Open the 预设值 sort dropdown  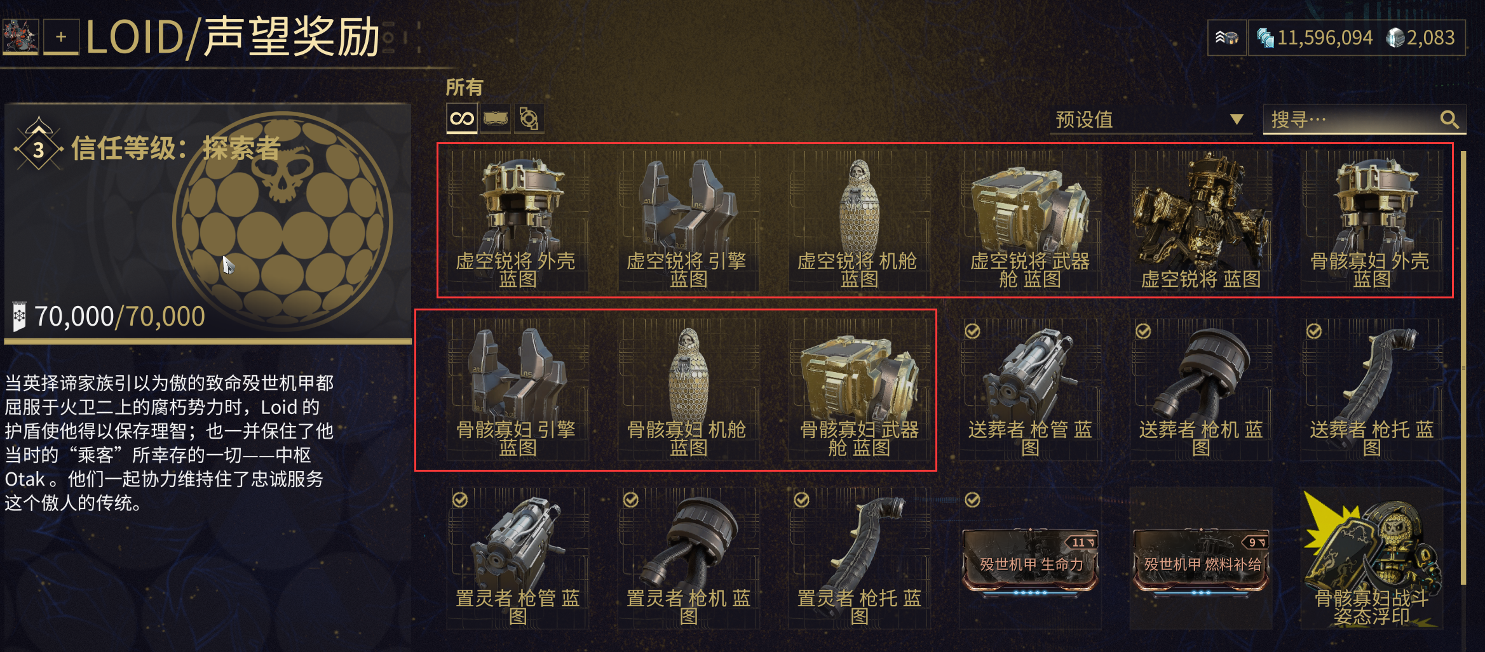[1151, 119]
